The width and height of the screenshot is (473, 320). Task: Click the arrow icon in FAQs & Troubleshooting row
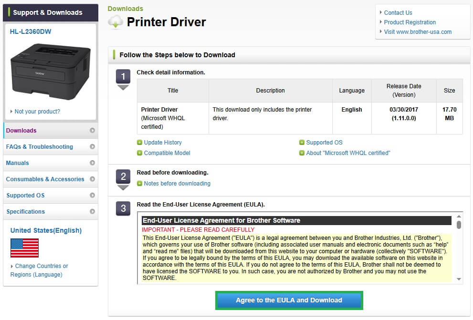tap(92, 147)
